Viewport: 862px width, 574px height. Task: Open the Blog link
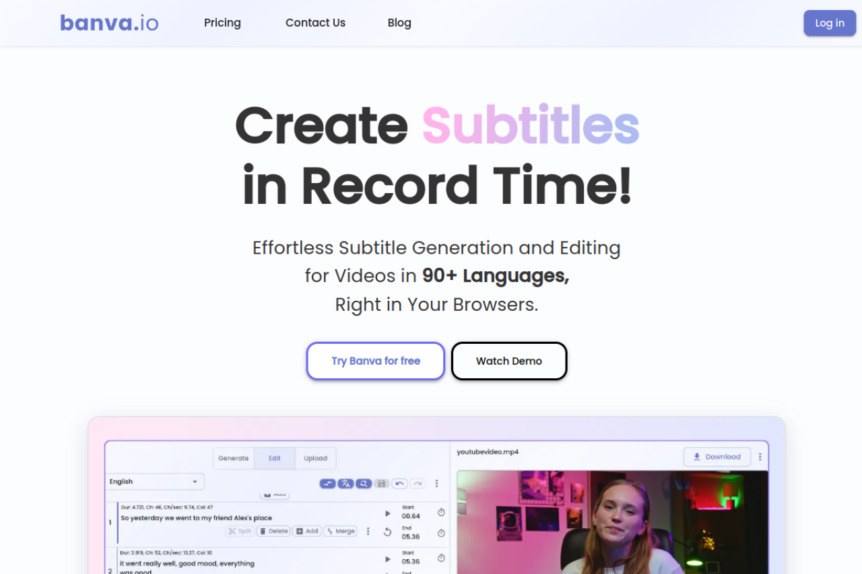point(399,23)
